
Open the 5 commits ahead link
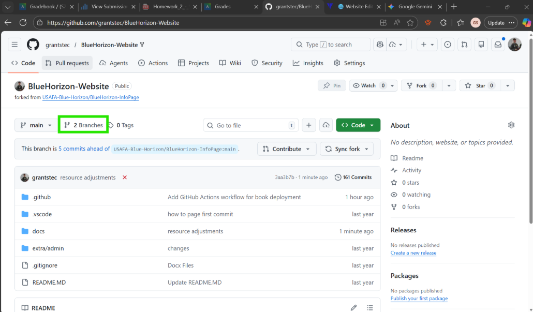[x=84, y=148]
